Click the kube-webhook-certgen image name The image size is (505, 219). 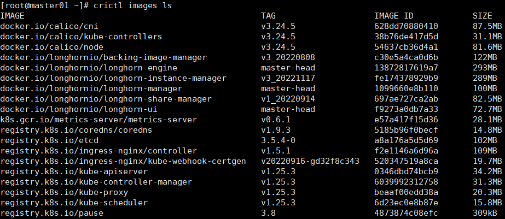(x=123, y=161)
